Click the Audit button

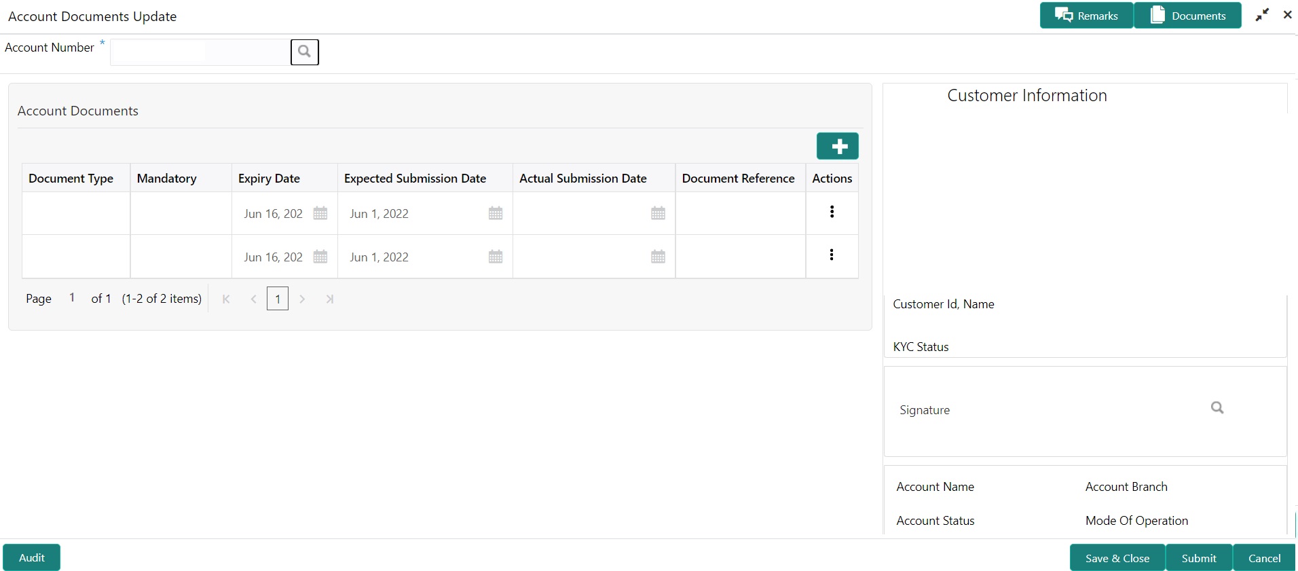click(x=32, y=557)
